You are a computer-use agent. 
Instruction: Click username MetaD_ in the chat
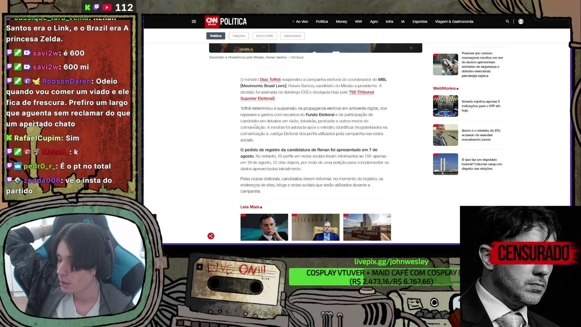(55, 152)
